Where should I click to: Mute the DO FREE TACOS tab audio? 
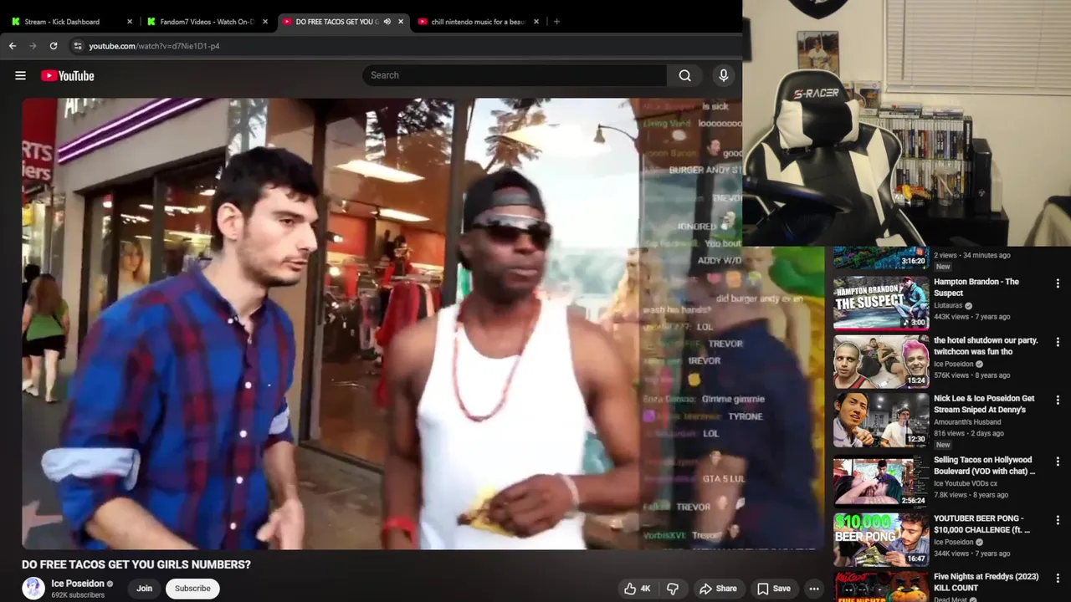tap(387, 22)
